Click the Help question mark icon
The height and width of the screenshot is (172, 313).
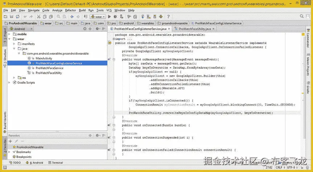click(x=168, y=17)
